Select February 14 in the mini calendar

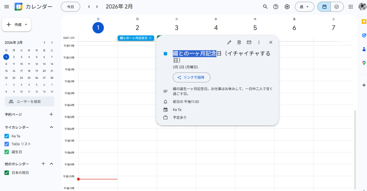(x=52, y=64)
